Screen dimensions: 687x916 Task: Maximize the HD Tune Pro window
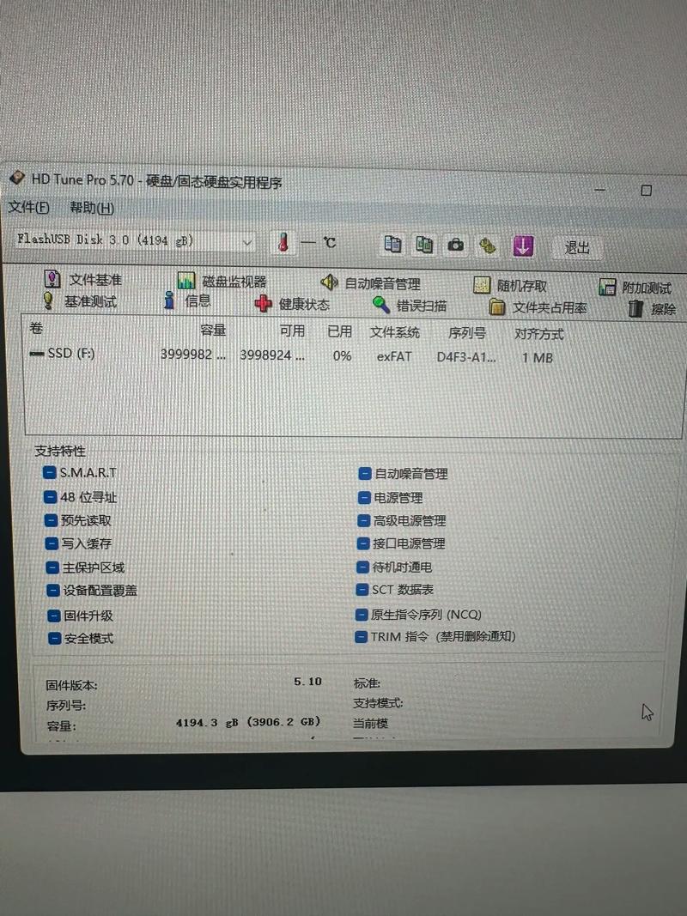646,191
